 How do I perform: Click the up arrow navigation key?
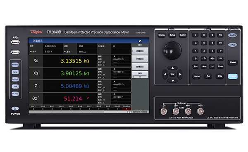pyautogui.click(x=172, y=68)
